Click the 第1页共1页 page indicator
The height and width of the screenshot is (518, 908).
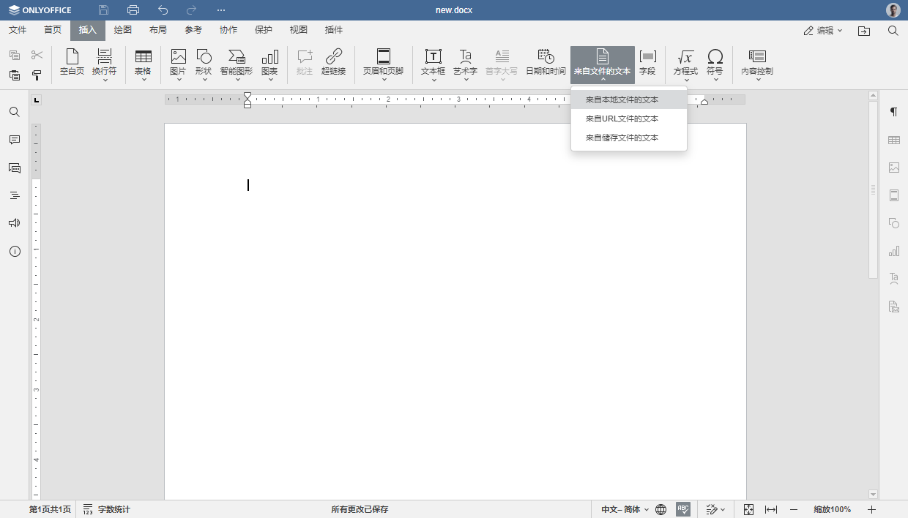[50, 509]
